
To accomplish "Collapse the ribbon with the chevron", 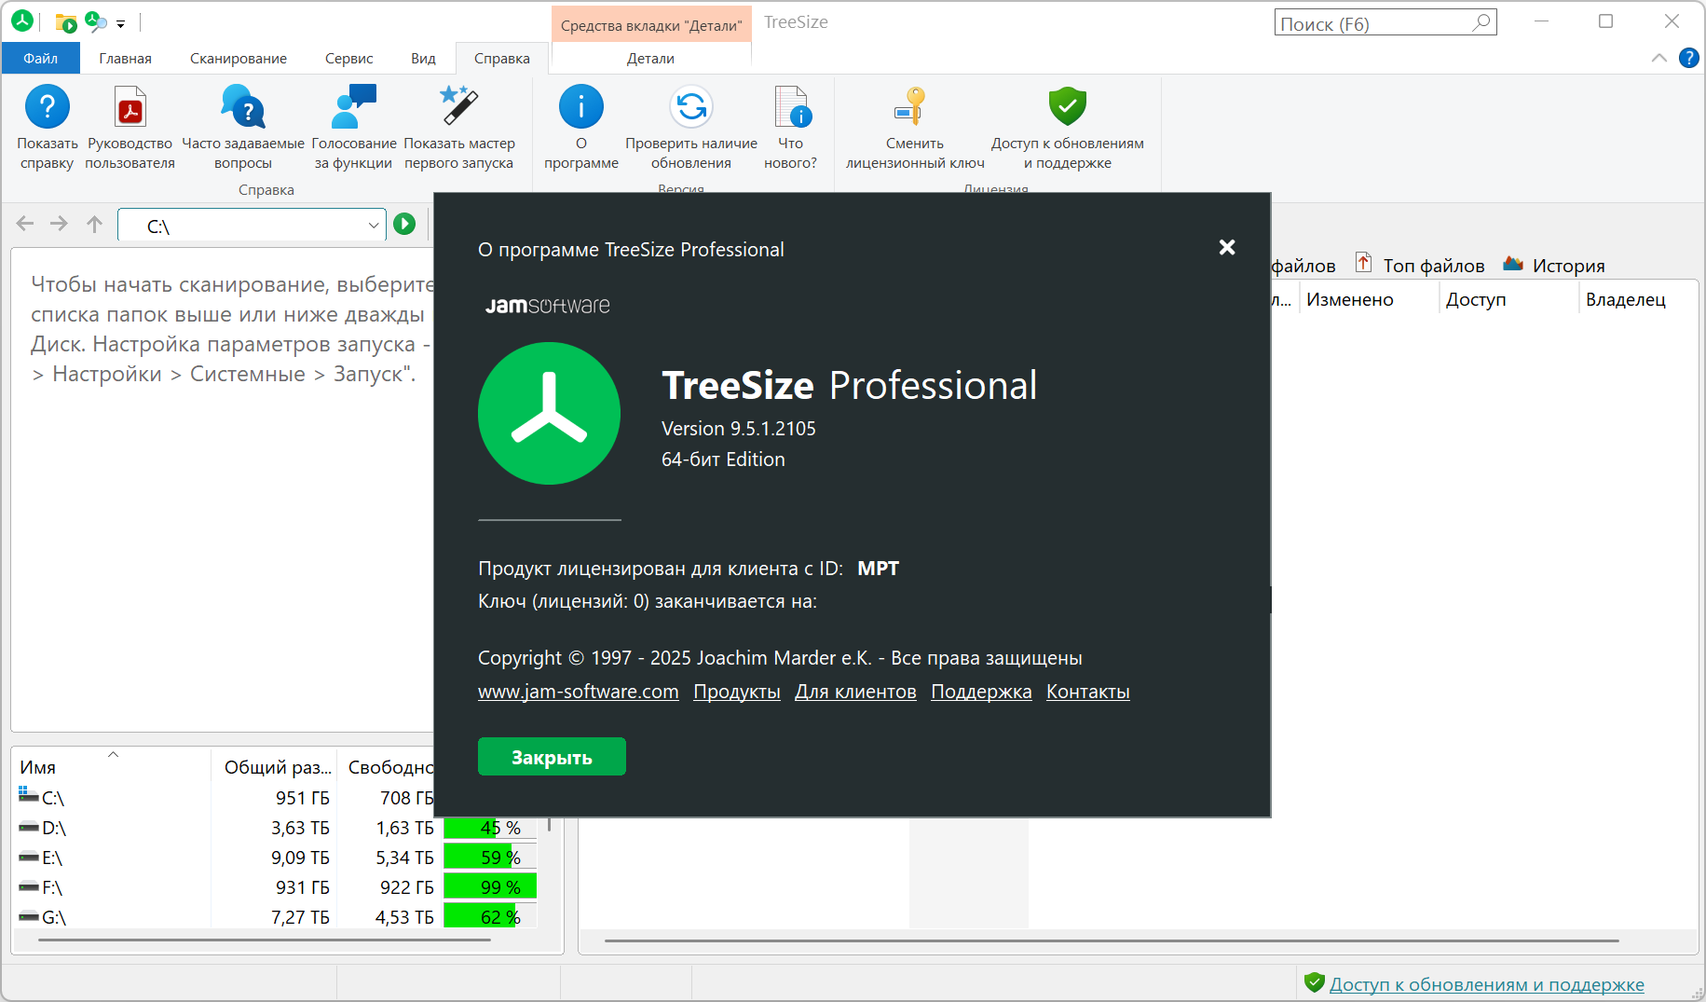I will coord(1659,58).
